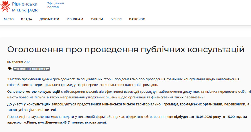This screenshot has width=251, height=132.
Task: Select the ВАЖЛИВО menu entry
Action: click(x=137, y=19)
